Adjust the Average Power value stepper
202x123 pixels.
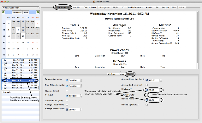[x=81, y=109]
